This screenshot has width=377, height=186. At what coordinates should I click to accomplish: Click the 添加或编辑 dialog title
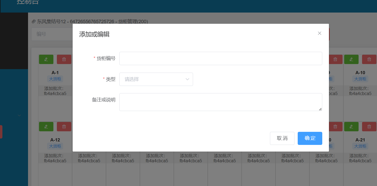click(x=94, y=34)
